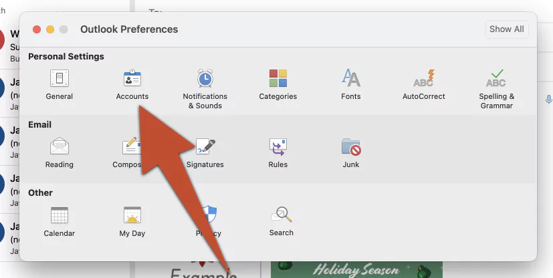Click the microphone icon behind Preferences
Image resolution: width=553 pixels, height=278 pixels.
point(548,100)
